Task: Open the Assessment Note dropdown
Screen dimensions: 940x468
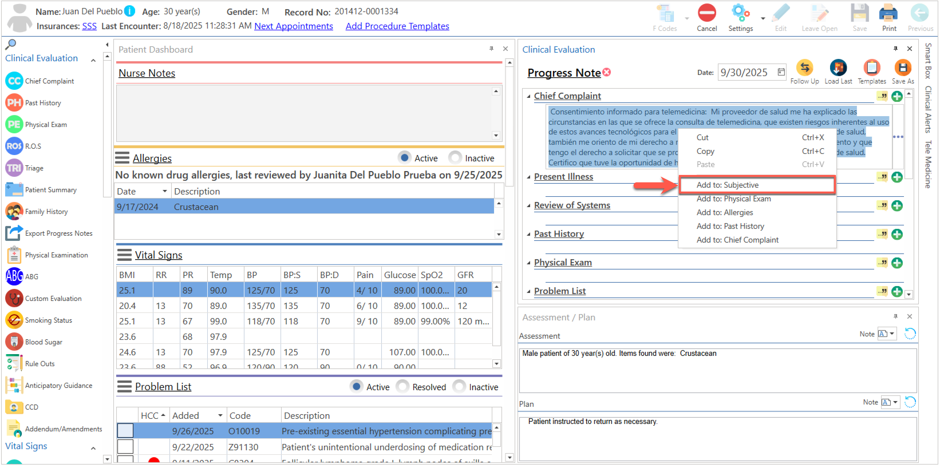Action: 891,333
